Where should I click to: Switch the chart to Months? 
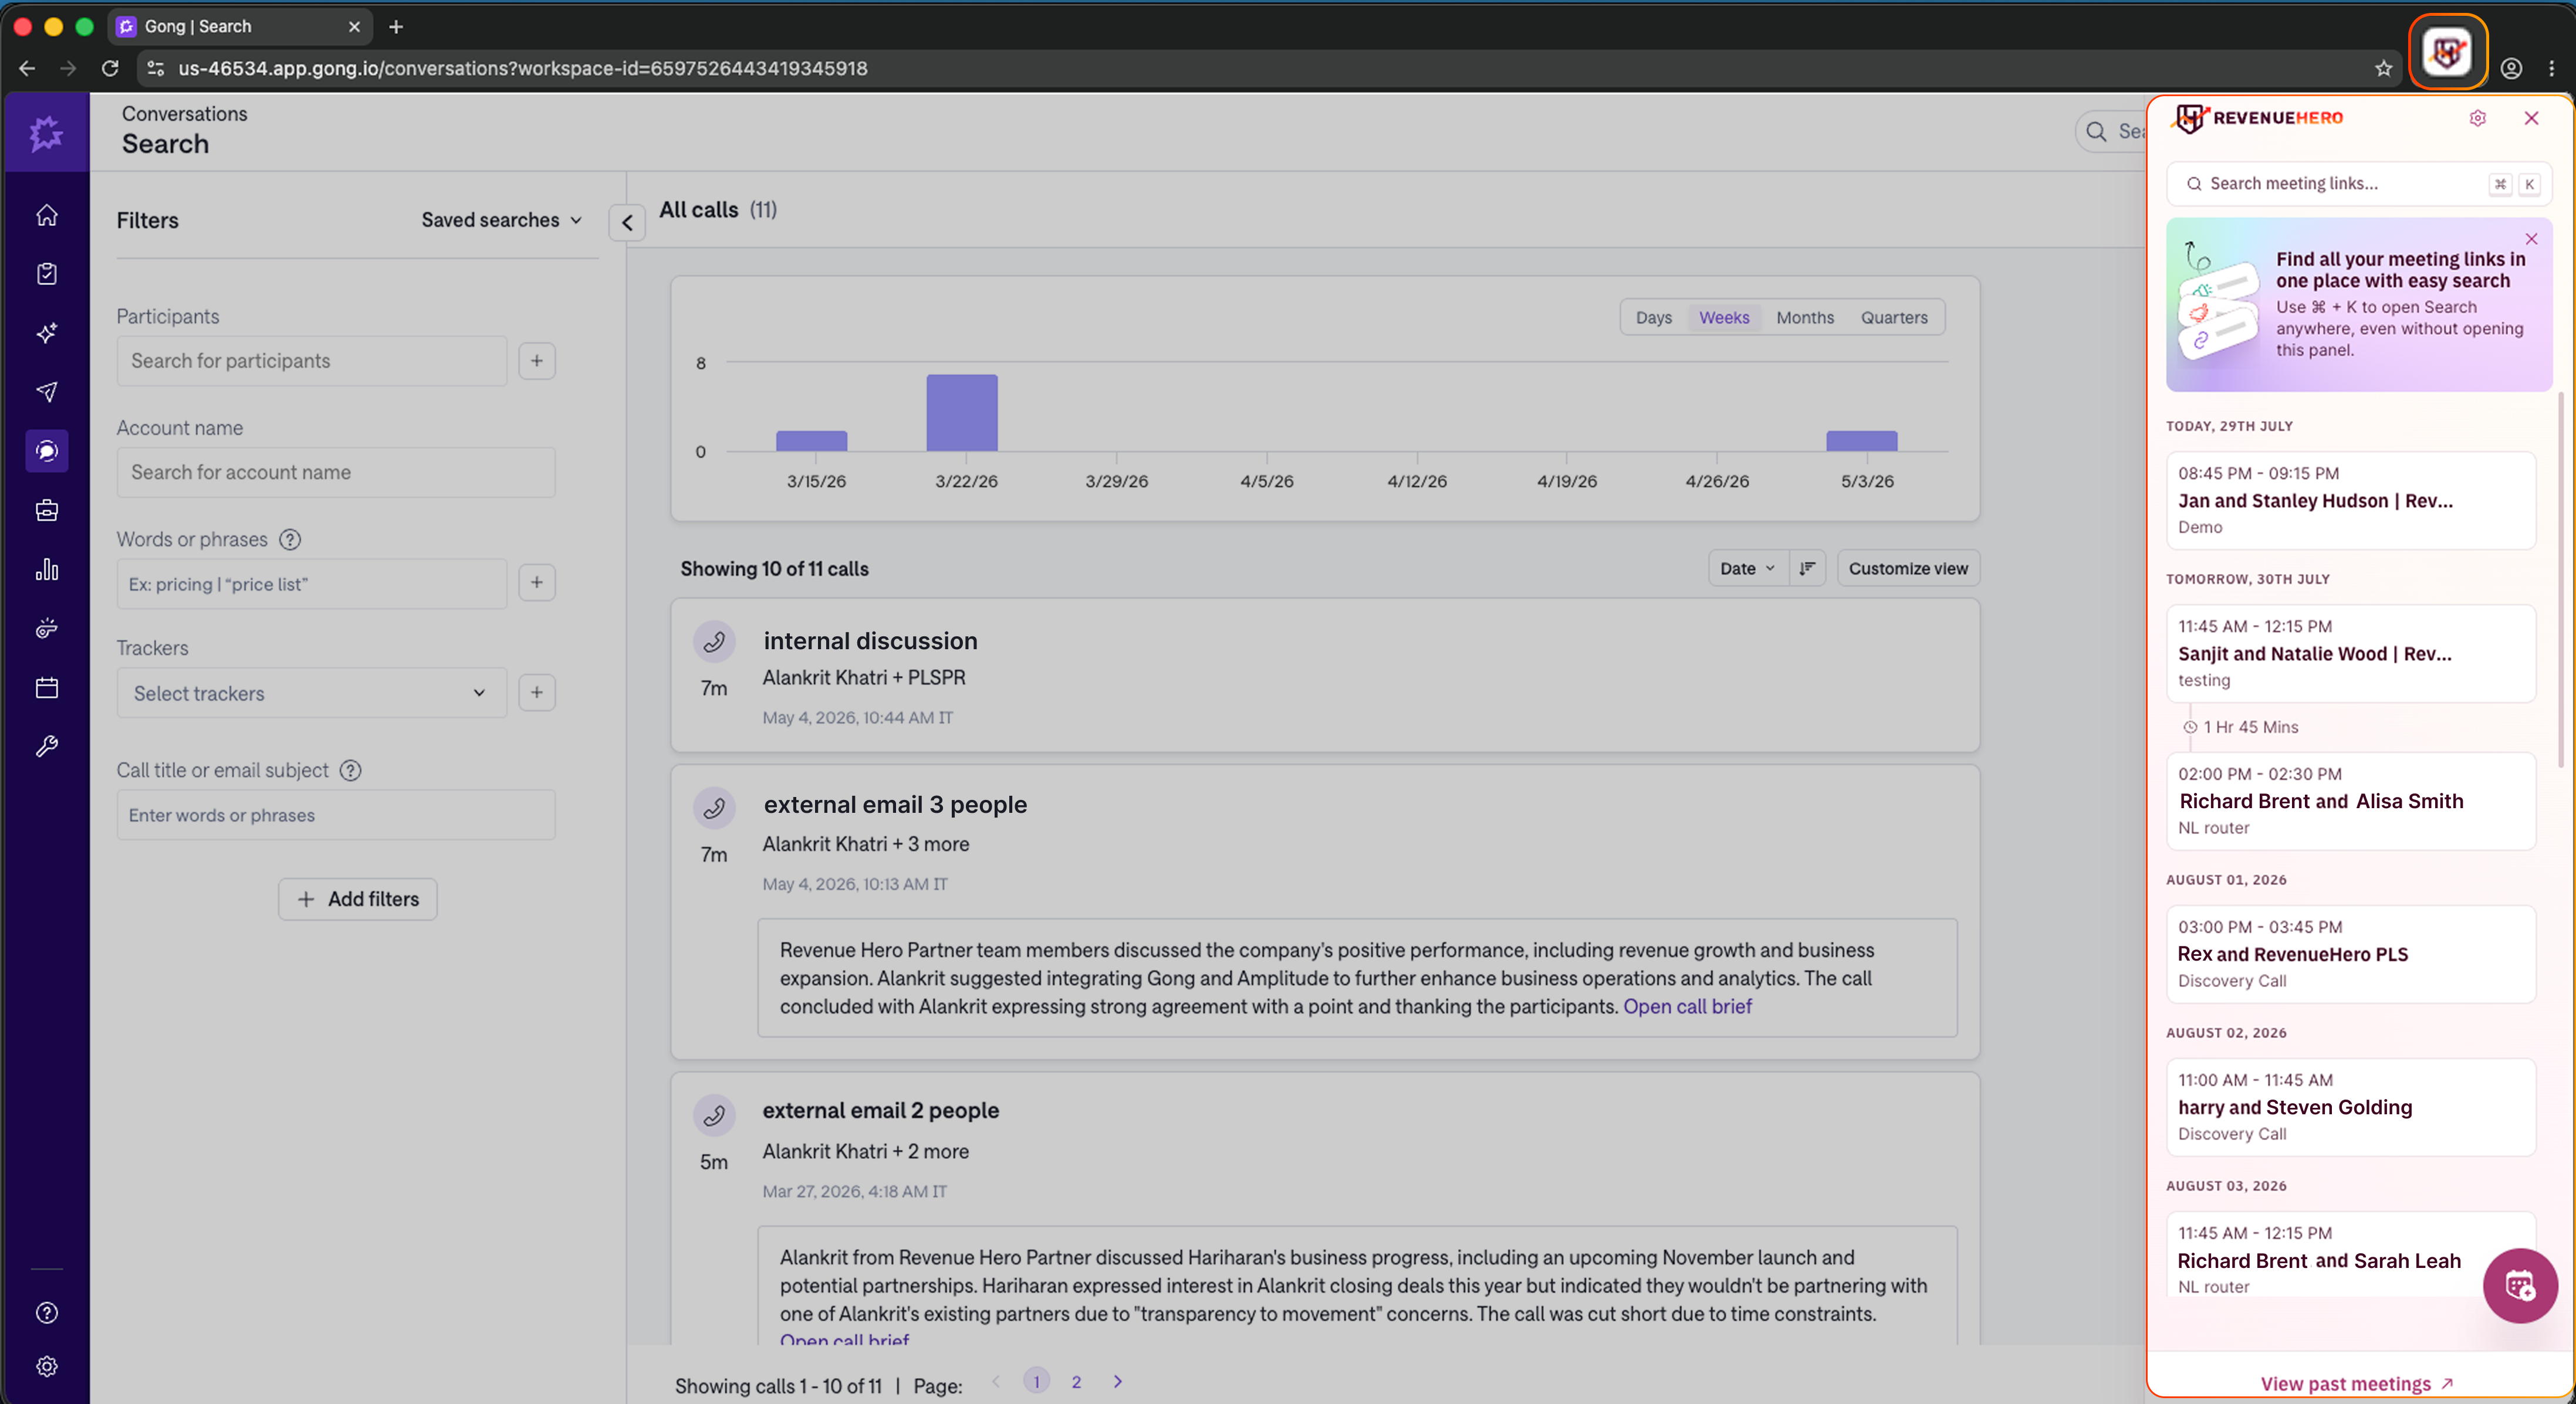coord(1805,318)
